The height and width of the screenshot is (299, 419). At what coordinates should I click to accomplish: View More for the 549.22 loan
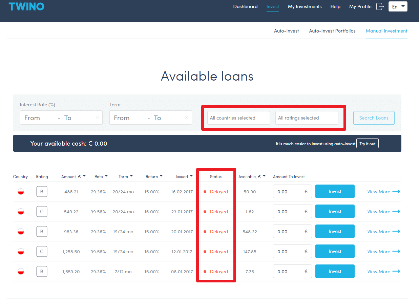pos(384,212)
